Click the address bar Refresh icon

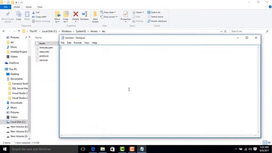click(225, 31)
